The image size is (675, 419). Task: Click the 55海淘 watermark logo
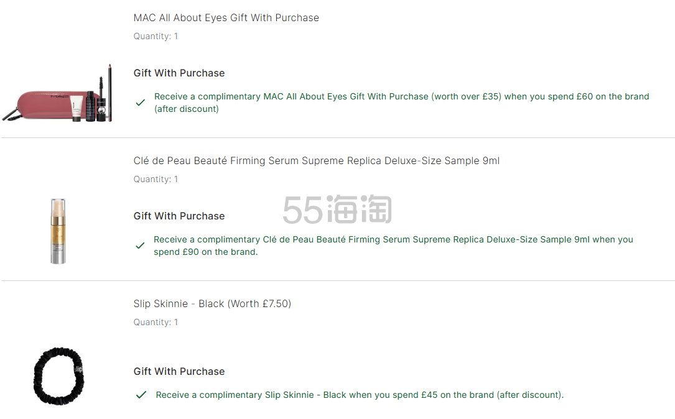pos(337,209)
